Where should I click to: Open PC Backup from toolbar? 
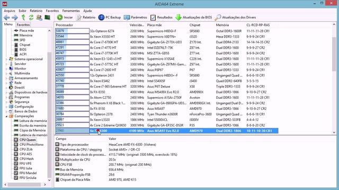pos(110,17)
